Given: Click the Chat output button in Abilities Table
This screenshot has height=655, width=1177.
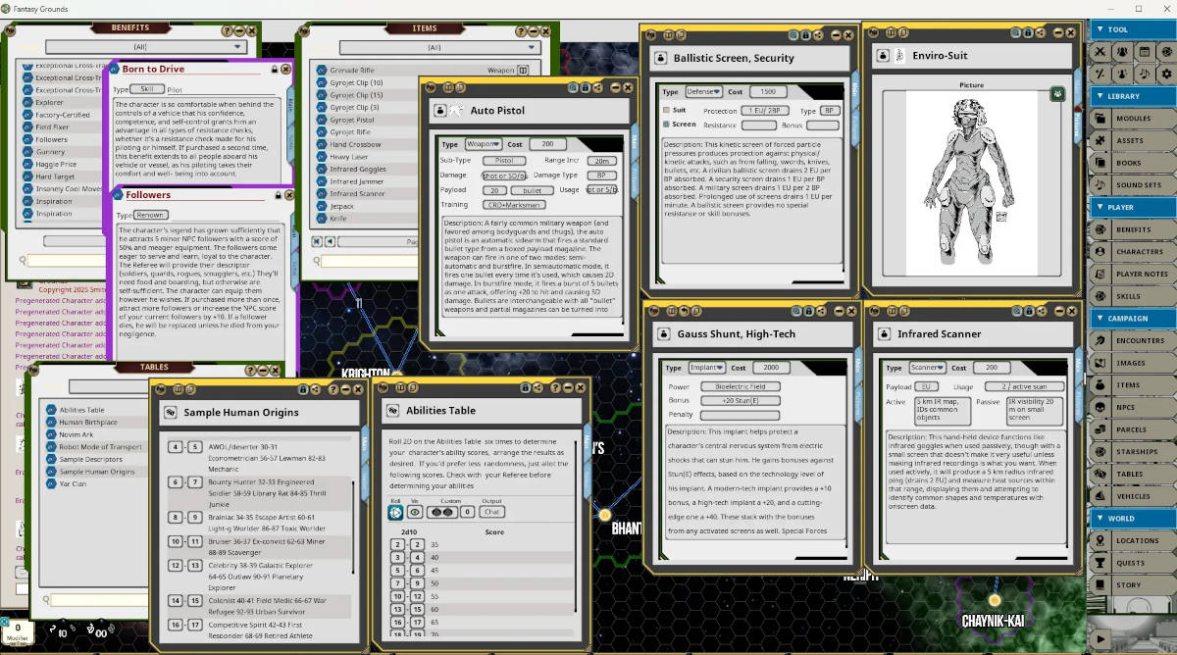Looking at the screenshot, I should pos(491,512).
